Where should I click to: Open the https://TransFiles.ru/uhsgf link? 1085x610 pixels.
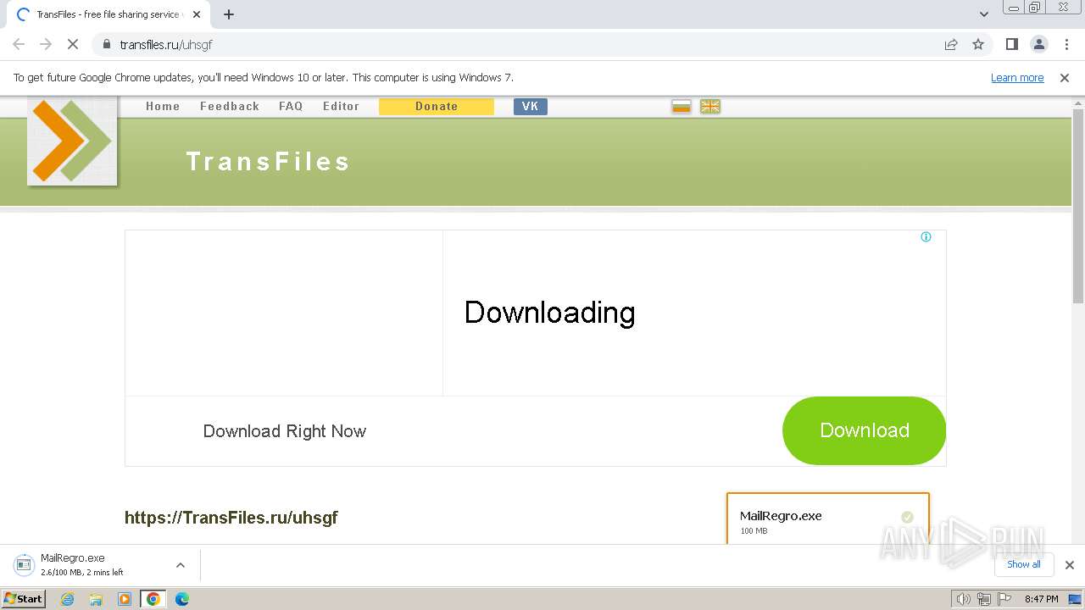pyautogui.click(x=231, y=518)
